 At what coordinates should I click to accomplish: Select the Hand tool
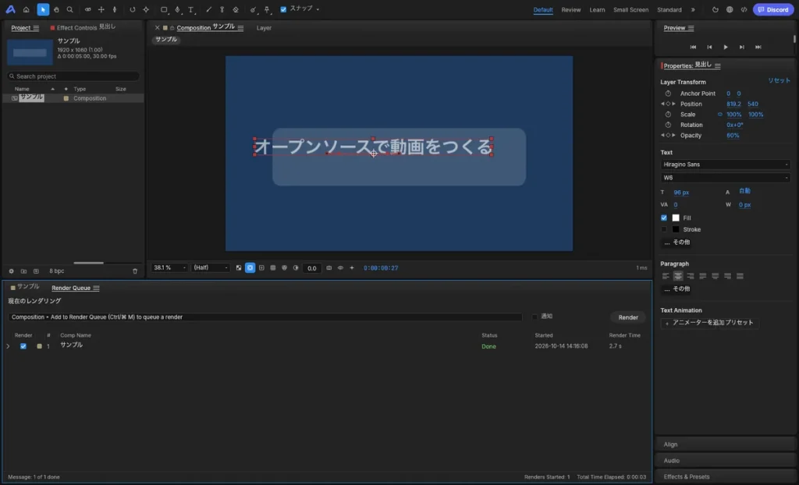pyautogui.click(x=56, y=9)
